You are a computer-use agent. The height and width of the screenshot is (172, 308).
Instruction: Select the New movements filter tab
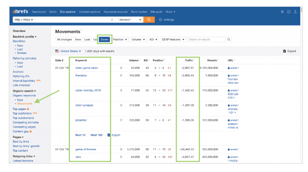(78, 39)
